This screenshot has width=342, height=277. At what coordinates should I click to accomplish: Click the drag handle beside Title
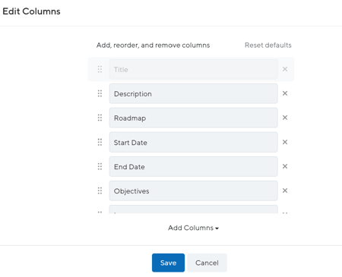(100, 69)
